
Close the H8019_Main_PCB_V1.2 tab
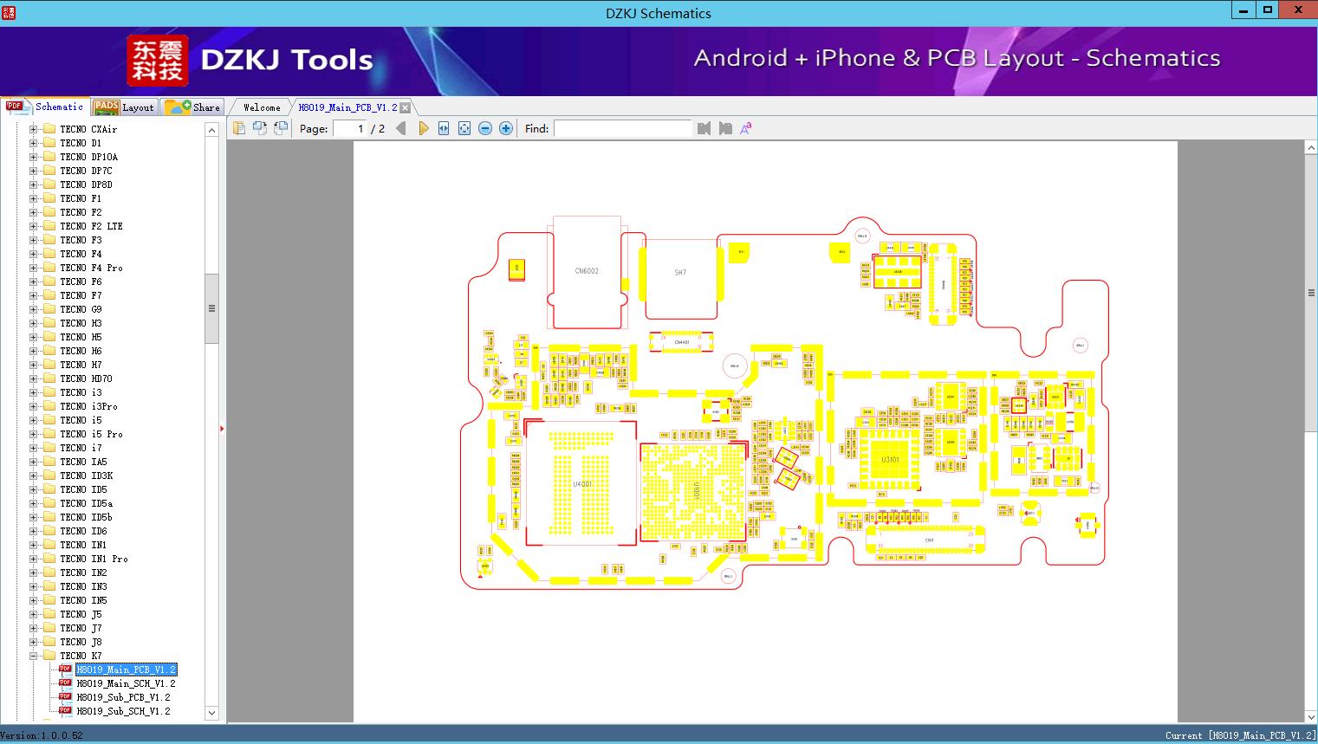tap(405, 107)
